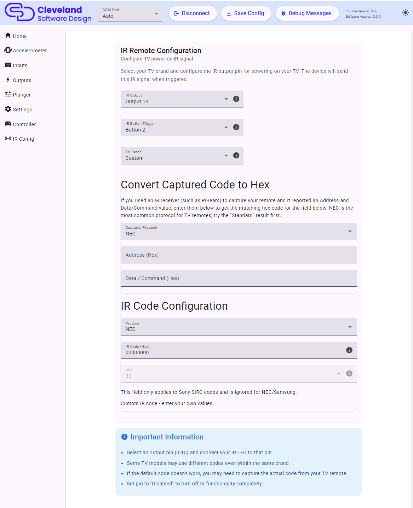Click the info icon beside Bits field
This screenshot has height=508, width=413.
click(x=349, y=374)
